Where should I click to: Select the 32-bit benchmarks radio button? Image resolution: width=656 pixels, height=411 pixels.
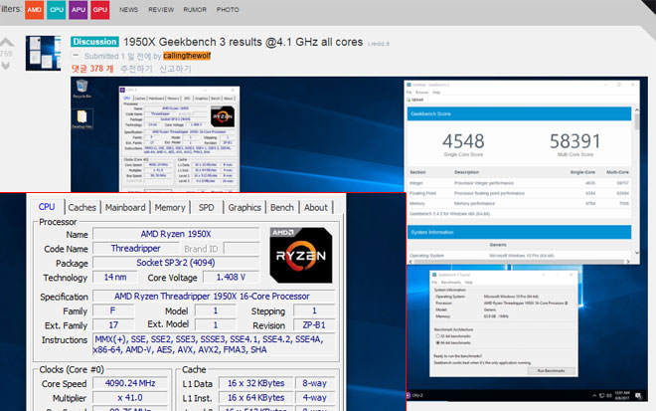click(437, 336)
